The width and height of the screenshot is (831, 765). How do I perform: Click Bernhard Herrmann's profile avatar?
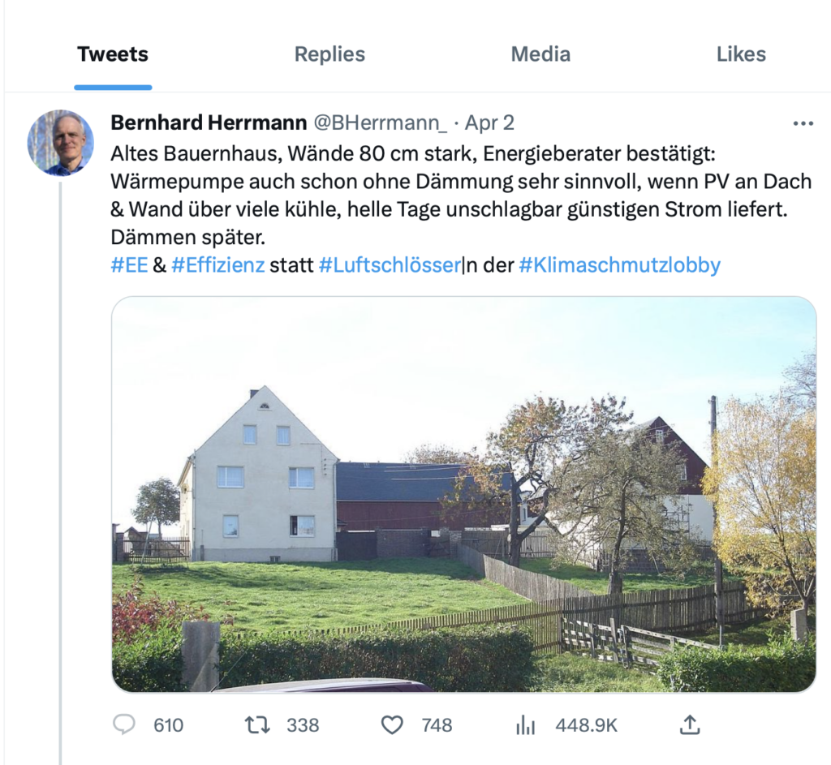pos(61,143)
